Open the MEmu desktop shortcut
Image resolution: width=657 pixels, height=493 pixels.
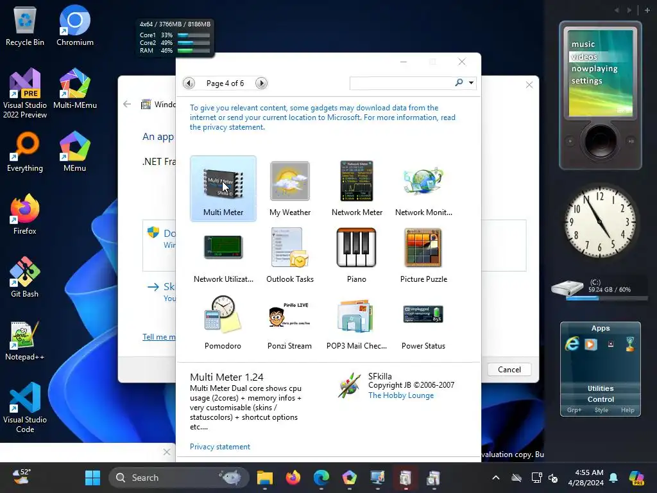click(x=75, y=151)
